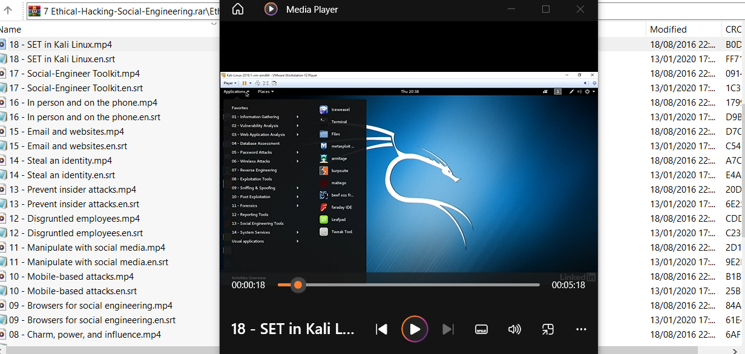Click the navigate up arrow in archive window
The height and width of the screenshot is (354, 745).
pyautogui.click(x=8, y=10)
